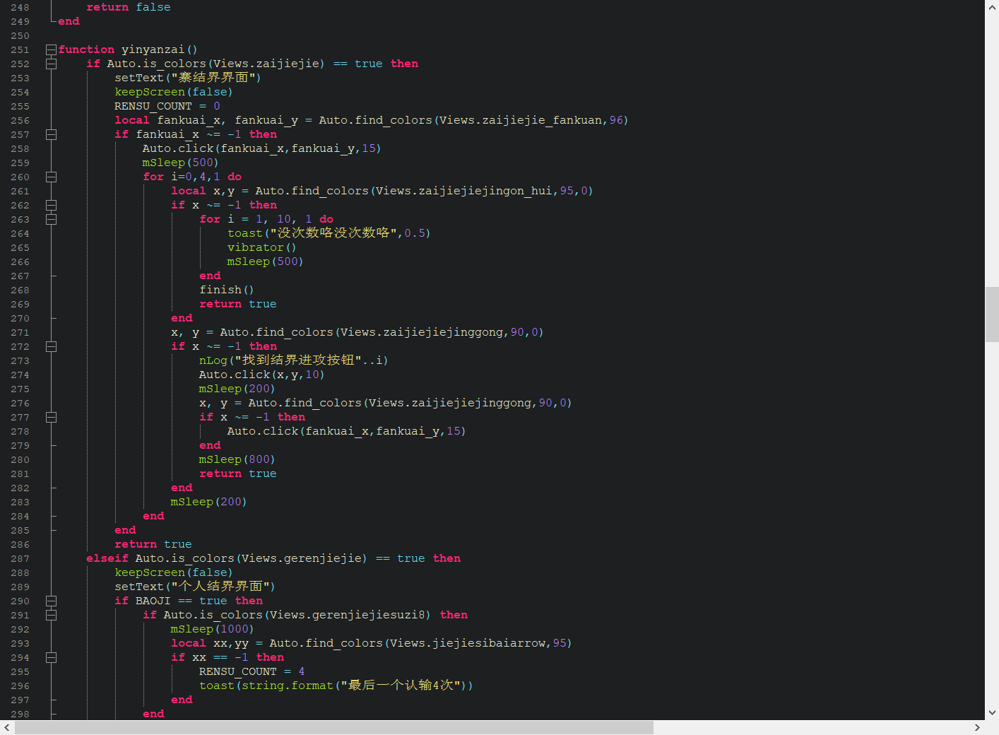
Task: Collapse function yinyanzai fold marker line 251
Action: (51, 49)
